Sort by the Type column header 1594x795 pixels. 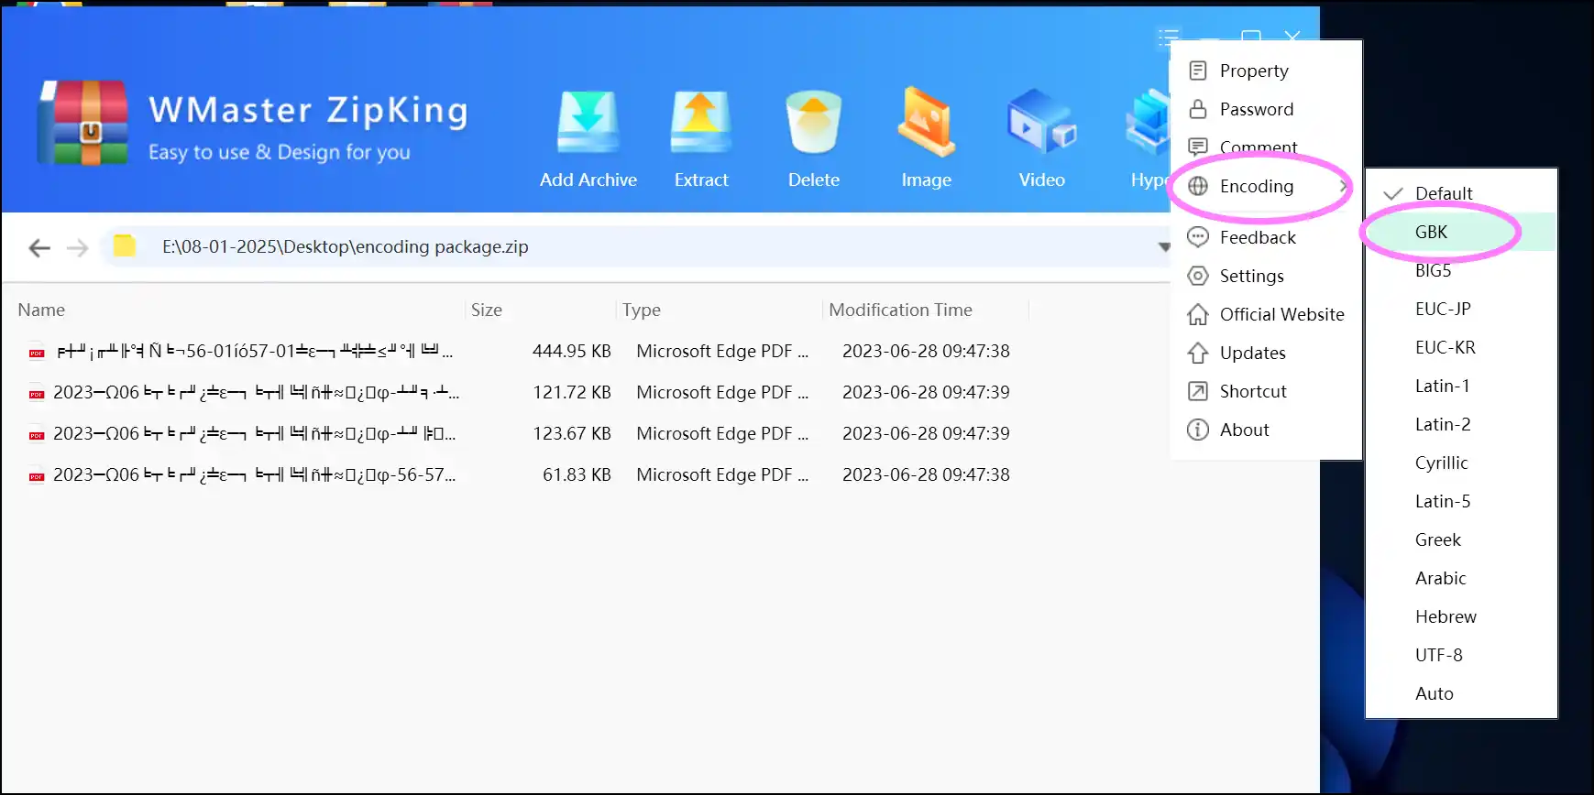pos(641,310)
